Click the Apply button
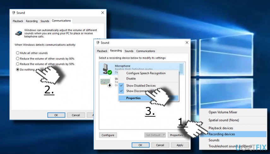The width and height of the screenshot is (270, 154). pyautogui.click(x=180, y=145)
